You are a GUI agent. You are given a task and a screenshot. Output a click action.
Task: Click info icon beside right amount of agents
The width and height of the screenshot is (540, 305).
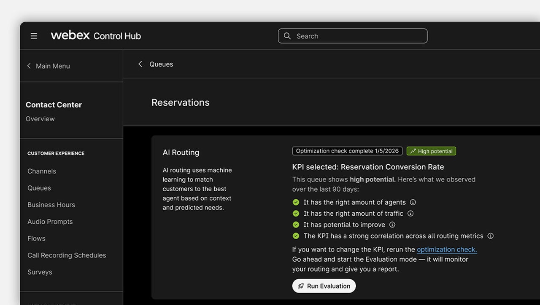pos(413,202)
